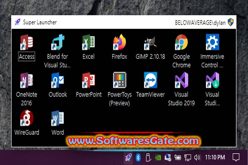Open the network connection tray icon

[188, 157]
